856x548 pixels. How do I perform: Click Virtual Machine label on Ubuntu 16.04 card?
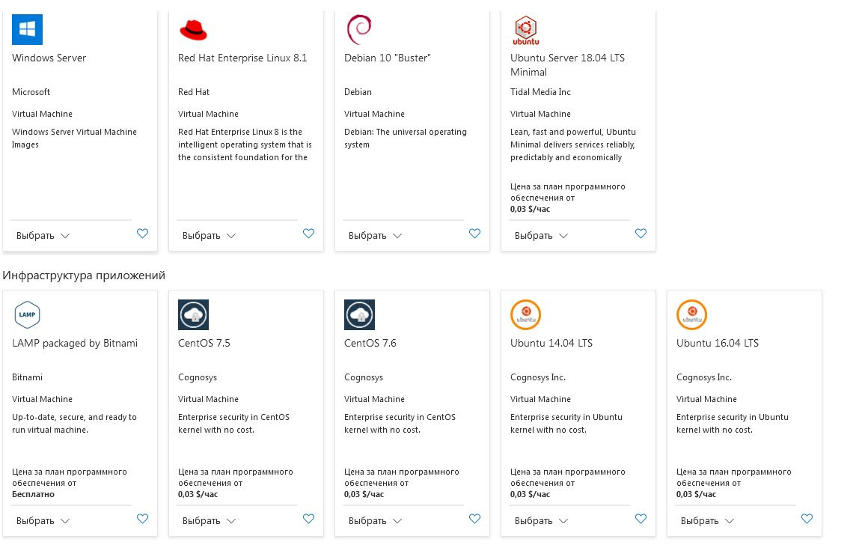pyautogui.click(x=706, y=399)
